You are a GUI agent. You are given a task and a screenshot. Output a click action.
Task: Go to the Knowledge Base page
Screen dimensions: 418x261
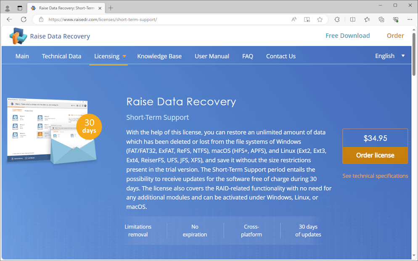point(159,56)
